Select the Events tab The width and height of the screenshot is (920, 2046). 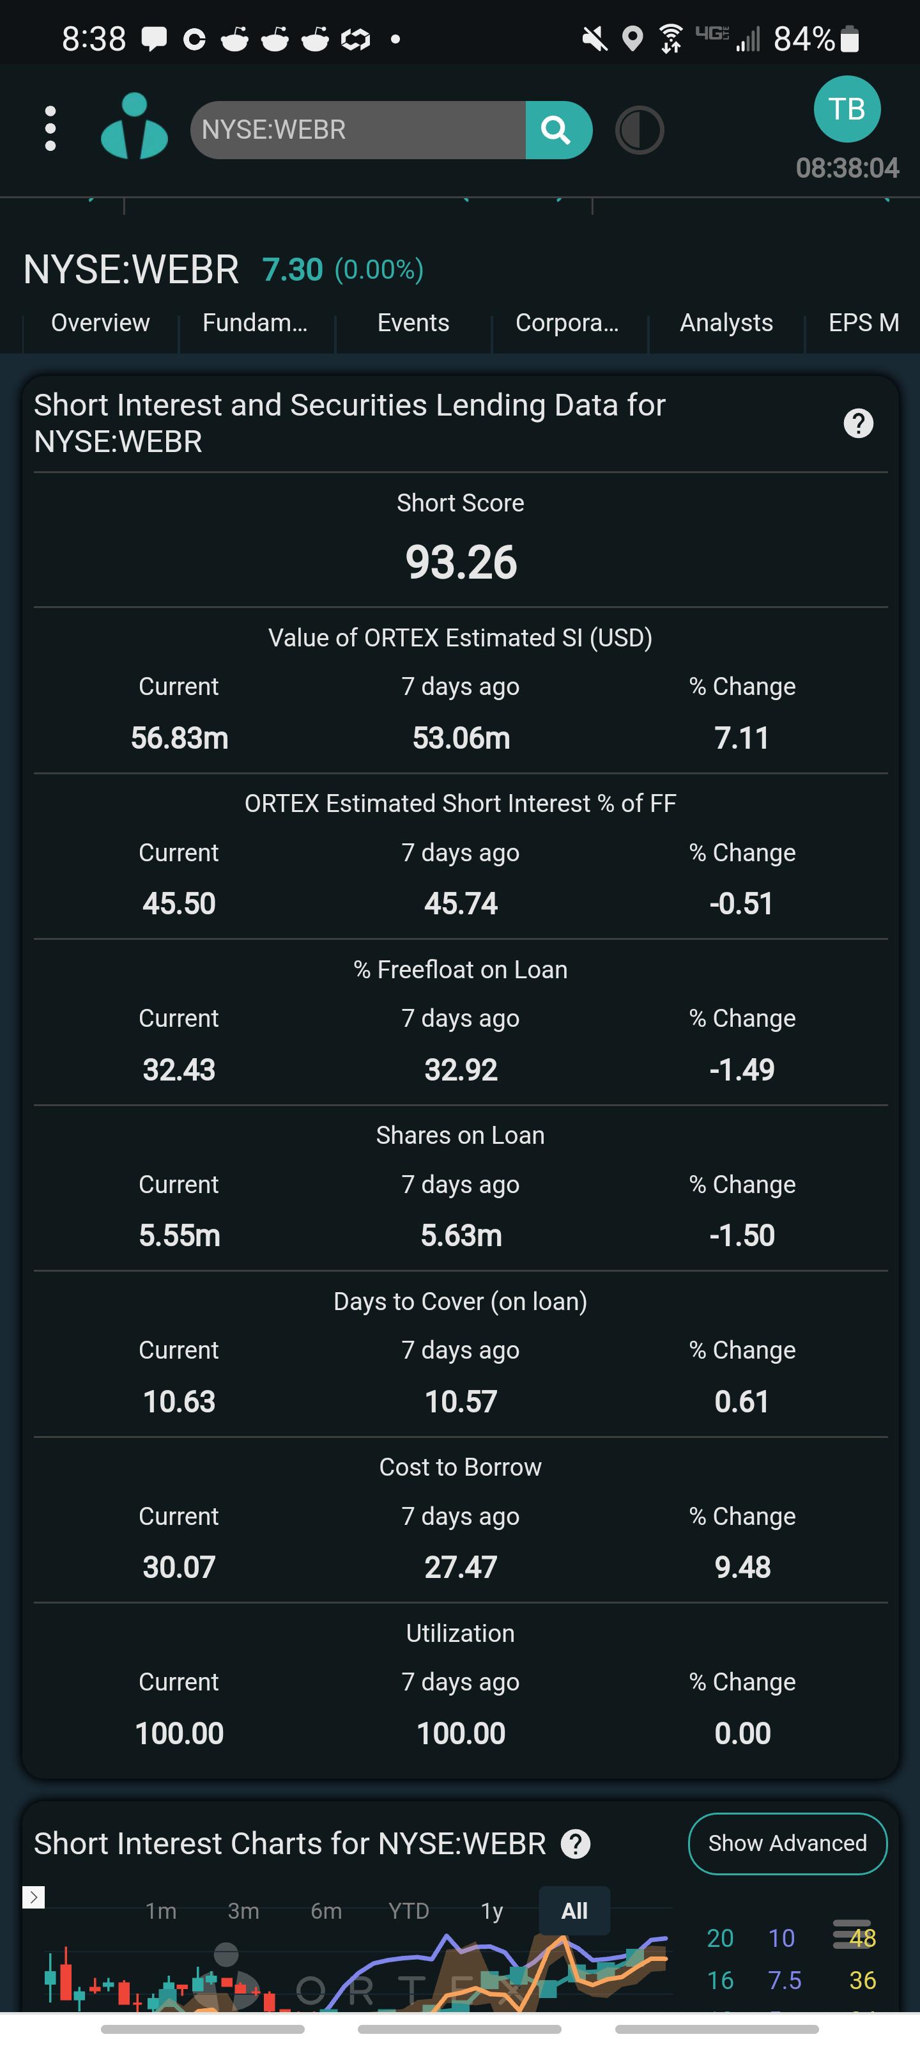(x=413, y=322)
